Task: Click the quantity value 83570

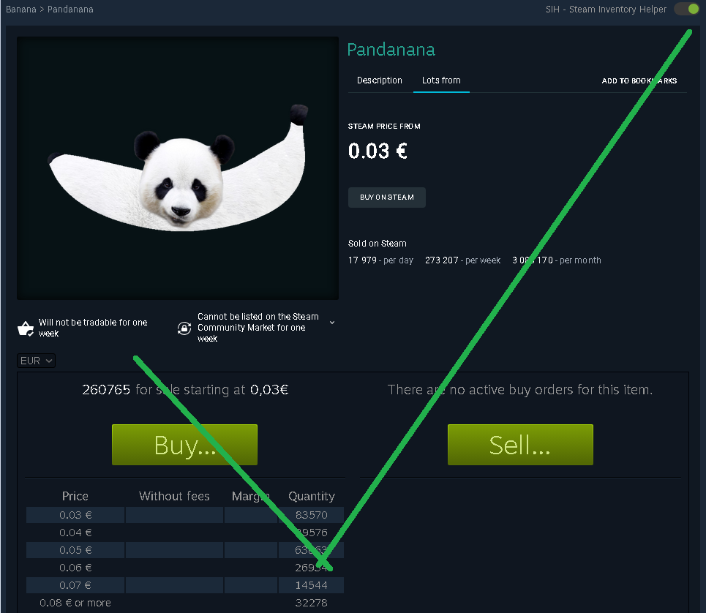Action: pos(311,515)
